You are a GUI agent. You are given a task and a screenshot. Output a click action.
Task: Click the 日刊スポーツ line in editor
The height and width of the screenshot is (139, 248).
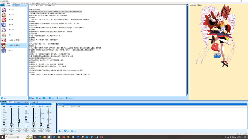(33, 26)
